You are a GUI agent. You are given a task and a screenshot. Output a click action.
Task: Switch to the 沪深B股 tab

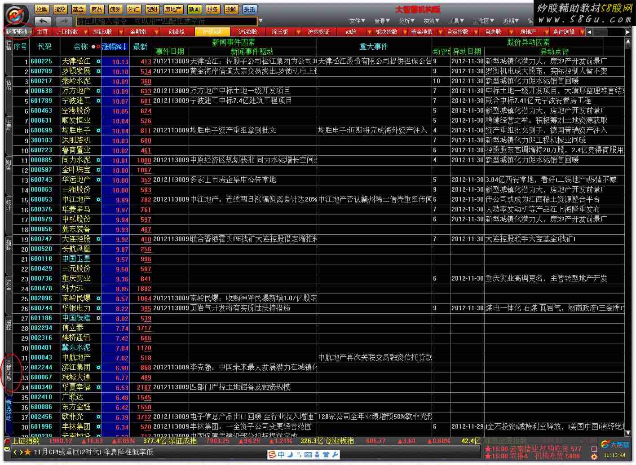coord(247,32)
